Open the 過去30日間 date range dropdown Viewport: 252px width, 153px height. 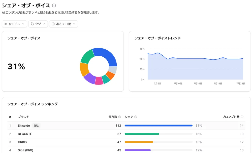pyautogui.click(x=64, y=24)
